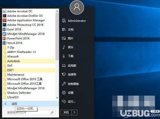Open shutdown options arrow next to 关机

pos(74,112)
